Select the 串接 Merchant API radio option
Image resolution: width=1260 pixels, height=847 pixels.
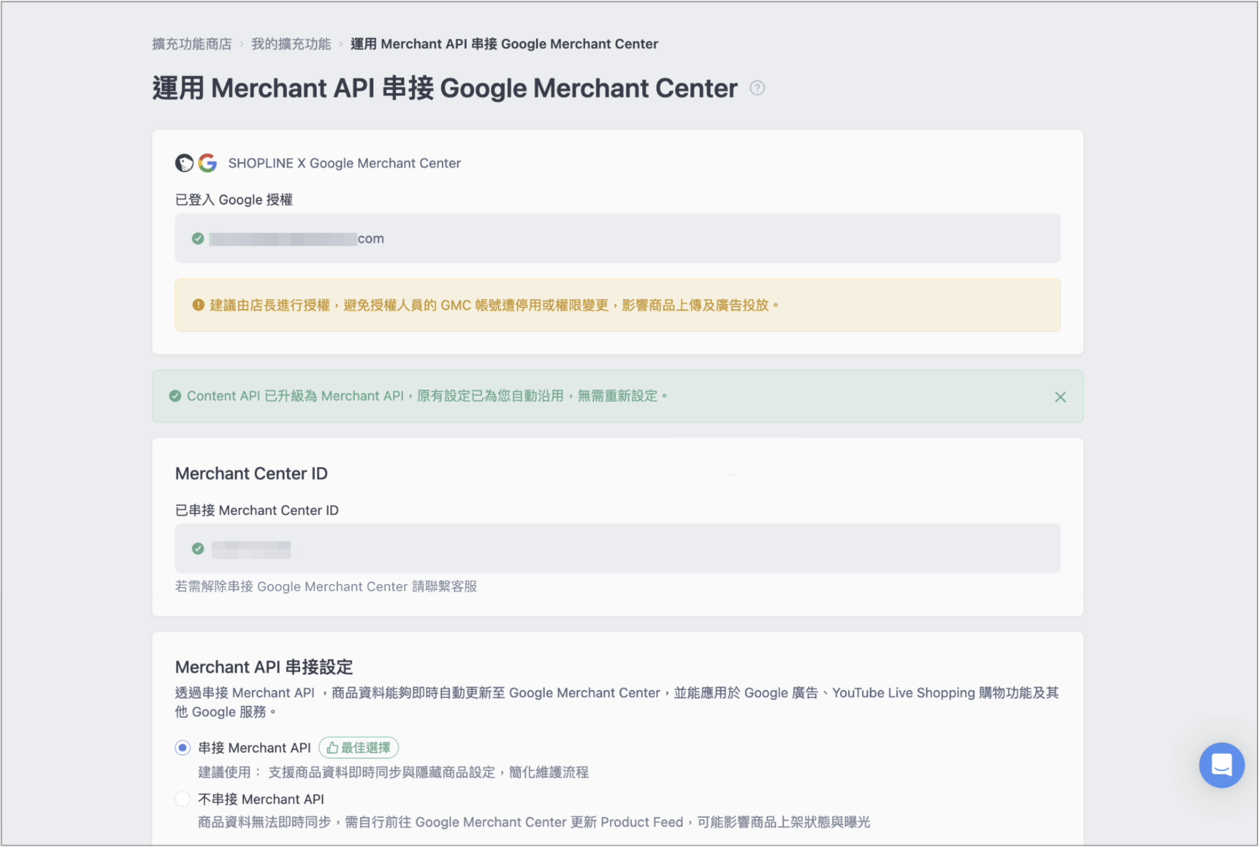tap(183, 748)
